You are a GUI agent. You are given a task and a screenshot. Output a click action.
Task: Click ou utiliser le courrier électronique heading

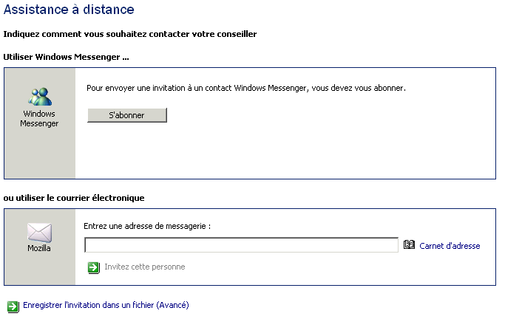click(74, 198)
